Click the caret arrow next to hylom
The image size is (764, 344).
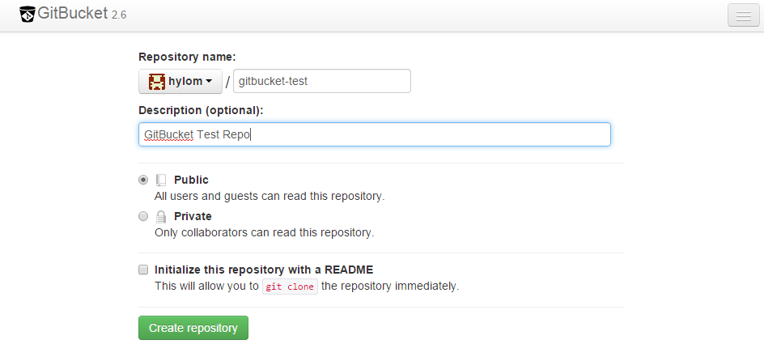tap(209, 82)
